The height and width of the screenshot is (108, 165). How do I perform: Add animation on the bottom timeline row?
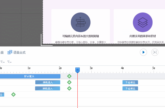(13, 94)
